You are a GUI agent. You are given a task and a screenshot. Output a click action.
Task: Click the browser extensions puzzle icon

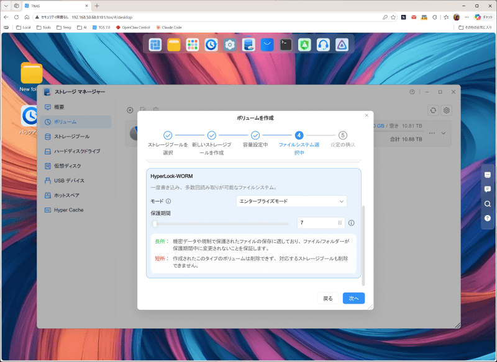point(435,17)
